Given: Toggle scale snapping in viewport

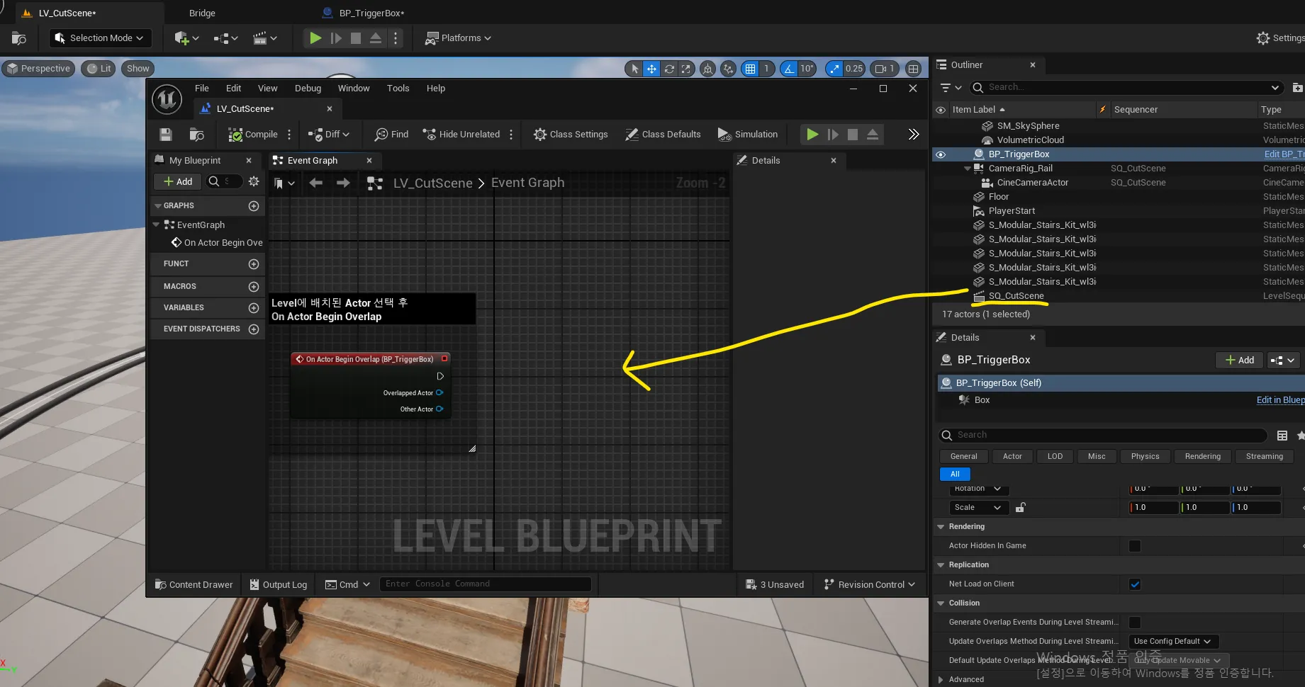Looking at the screenshot, I should coord(834,69).
